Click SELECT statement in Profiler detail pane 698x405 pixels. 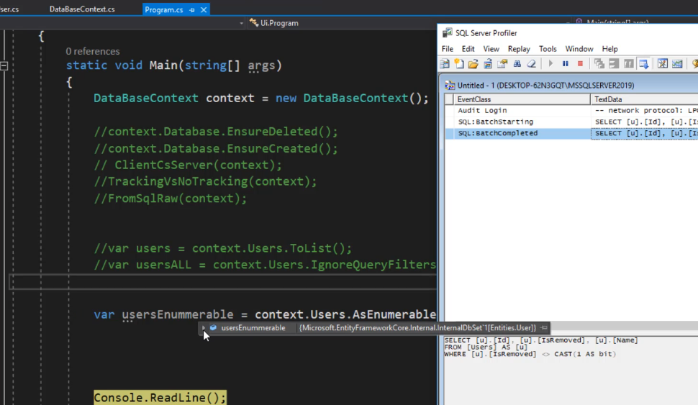(541, 340)
